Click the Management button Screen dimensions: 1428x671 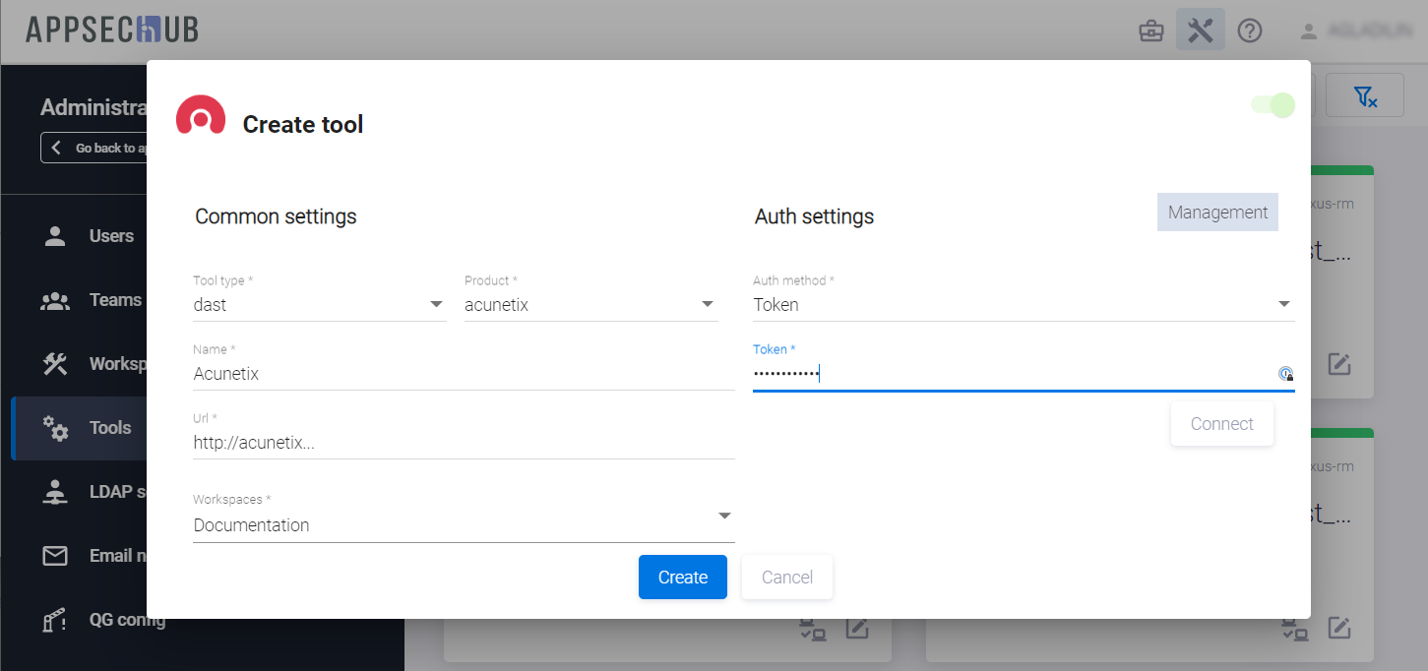point(1216,213)
